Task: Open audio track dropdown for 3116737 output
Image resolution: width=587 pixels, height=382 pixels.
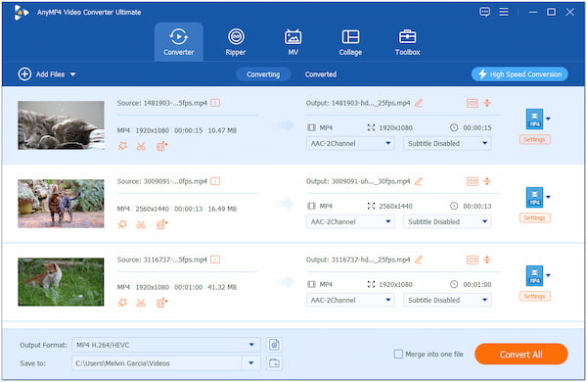Action: pyautogui.click(x=350, y=300)
